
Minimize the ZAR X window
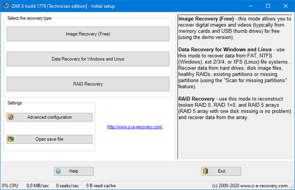point(251,6)
